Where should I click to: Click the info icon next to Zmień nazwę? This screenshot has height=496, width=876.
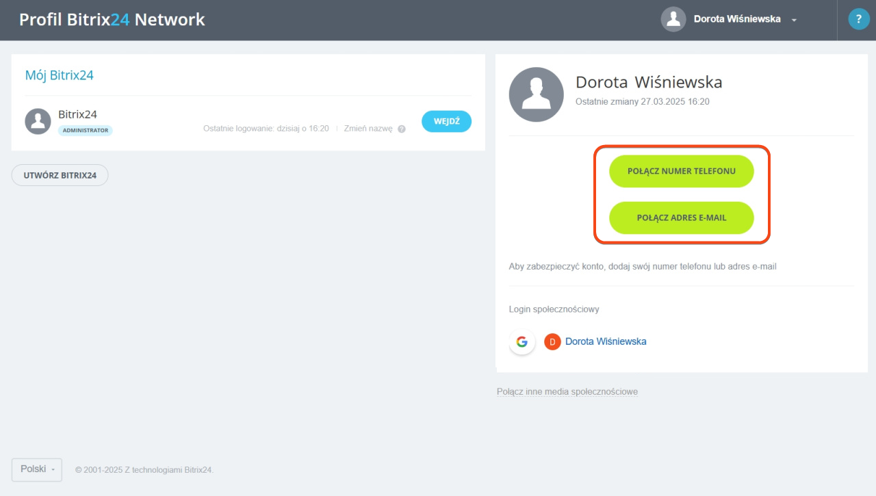[402, 129]
